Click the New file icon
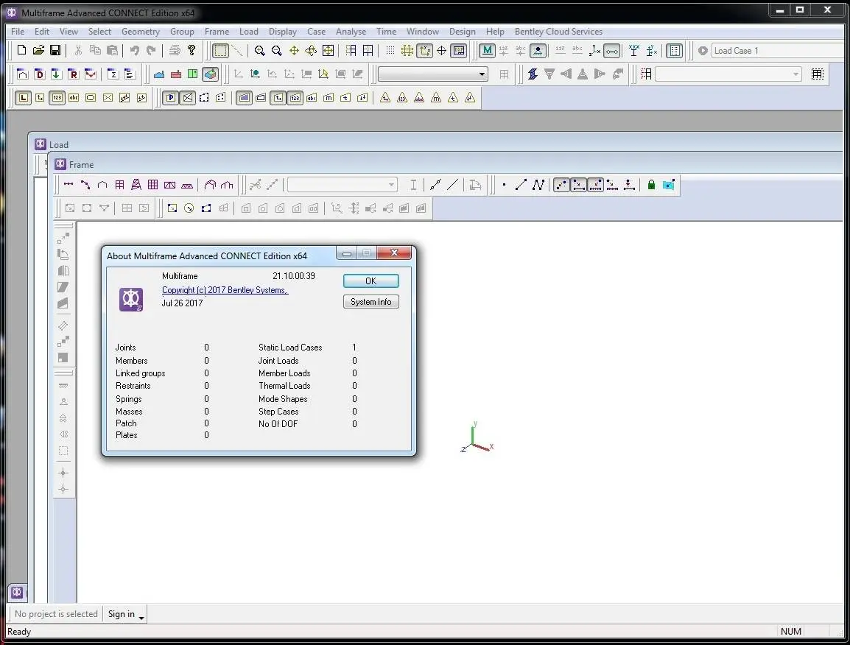This screenshot has height=645, width=850. click(x=21, y=50)
